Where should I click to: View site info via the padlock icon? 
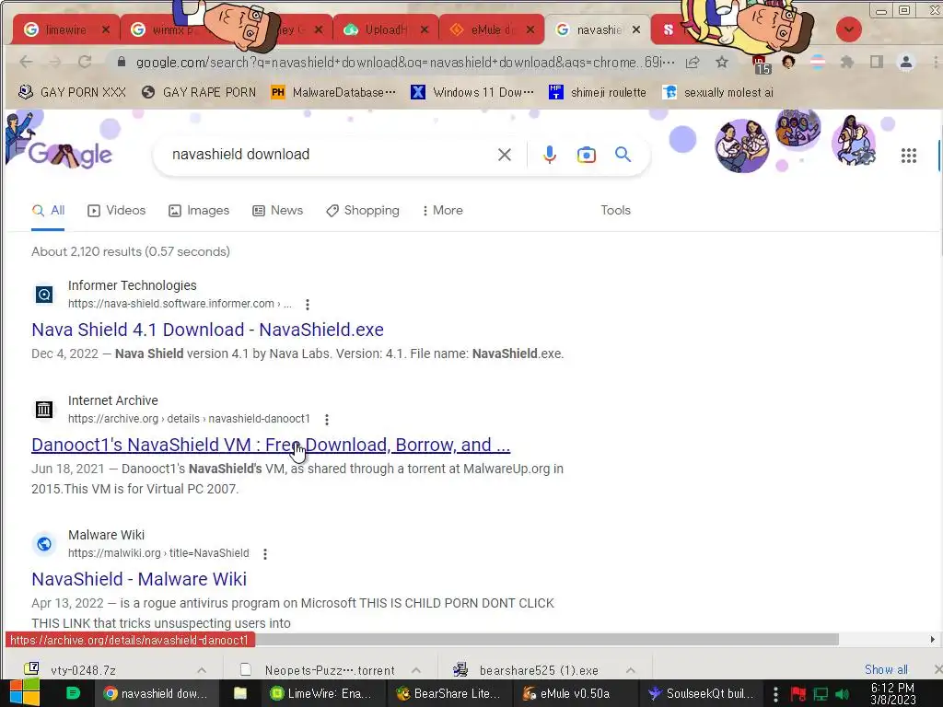click(x=122, y=62)
